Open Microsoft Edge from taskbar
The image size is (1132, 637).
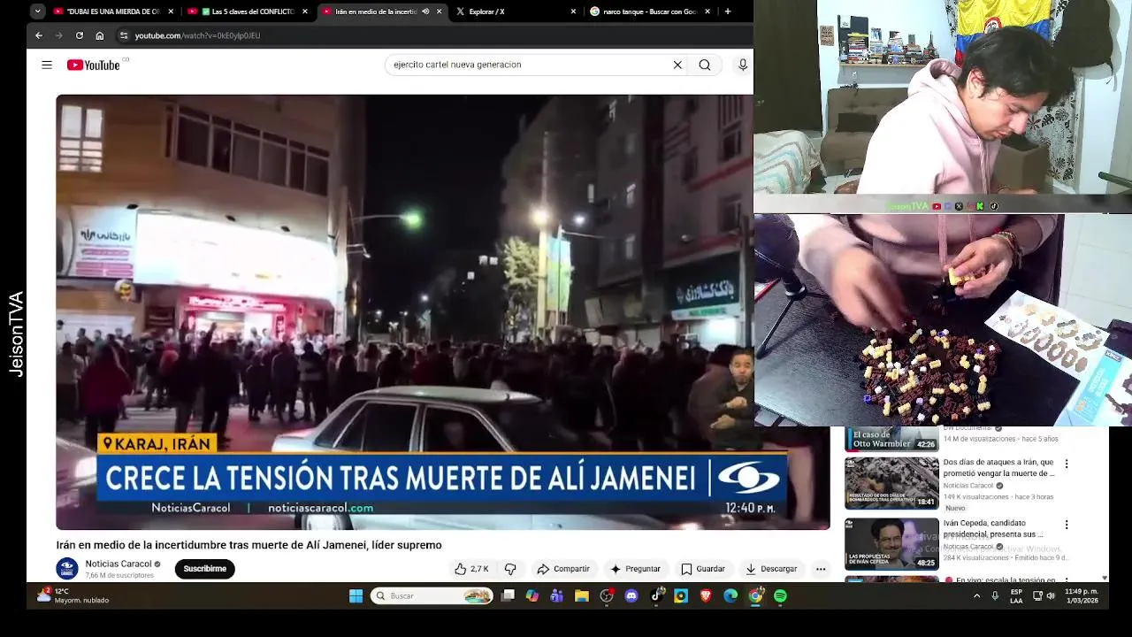point(730,596)
